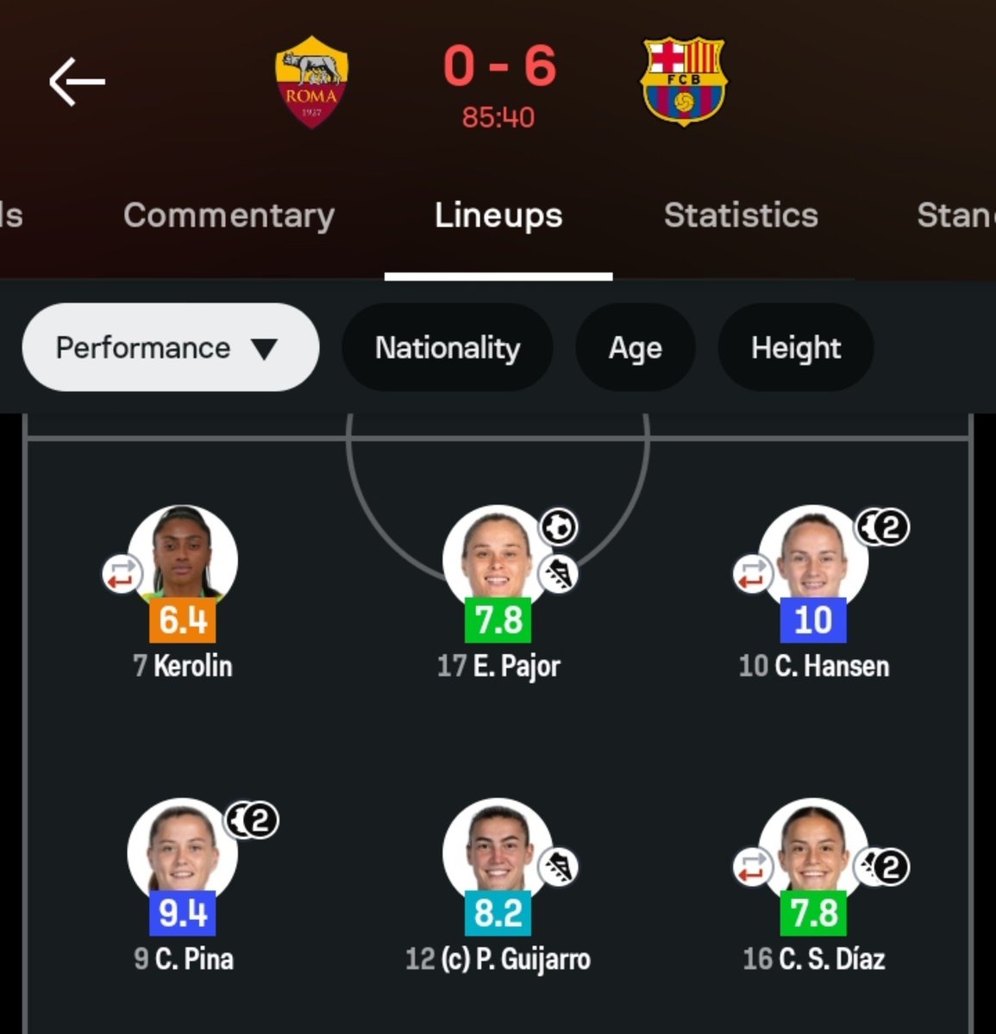The width and height of the screenshot is (996, 1034).
Task: Switch to the Statistics tab
Action: (x=741, y=215)
